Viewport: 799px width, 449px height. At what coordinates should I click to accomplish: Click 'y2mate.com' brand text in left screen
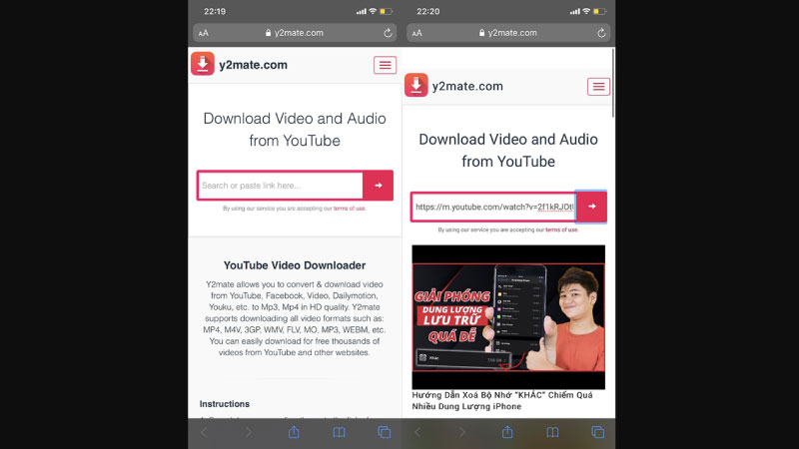click(x=254, y=65)
